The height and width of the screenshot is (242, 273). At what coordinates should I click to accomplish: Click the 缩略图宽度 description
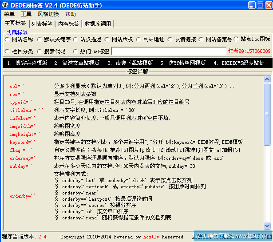[67, 126]
